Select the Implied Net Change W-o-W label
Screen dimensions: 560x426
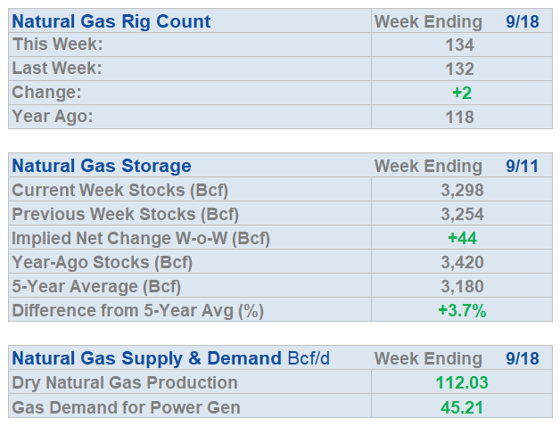pyautogui.click(x=141, y=239)
